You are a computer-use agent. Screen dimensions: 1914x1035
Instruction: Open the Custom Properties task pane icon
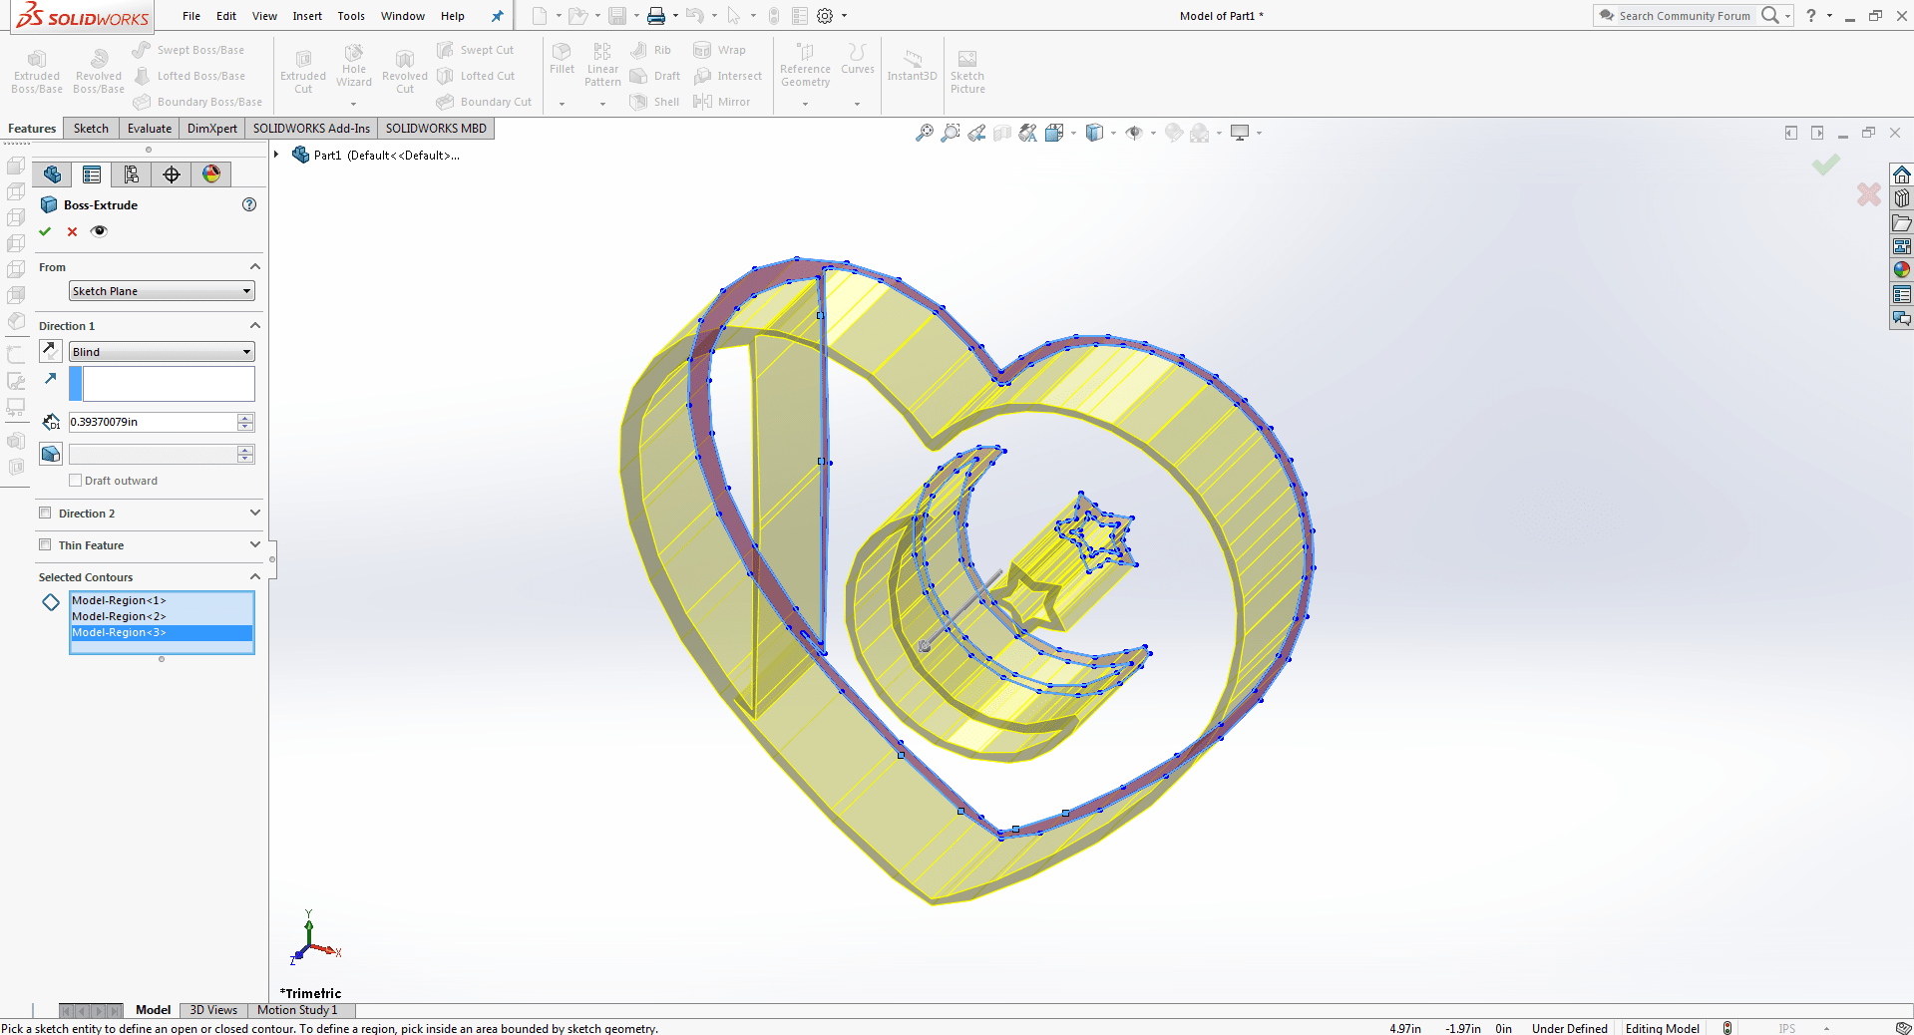tap(1901, 294)
